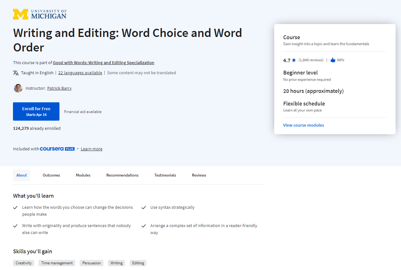Click the 4.7 rating number
401x270 pixels.
coord(287,60)
